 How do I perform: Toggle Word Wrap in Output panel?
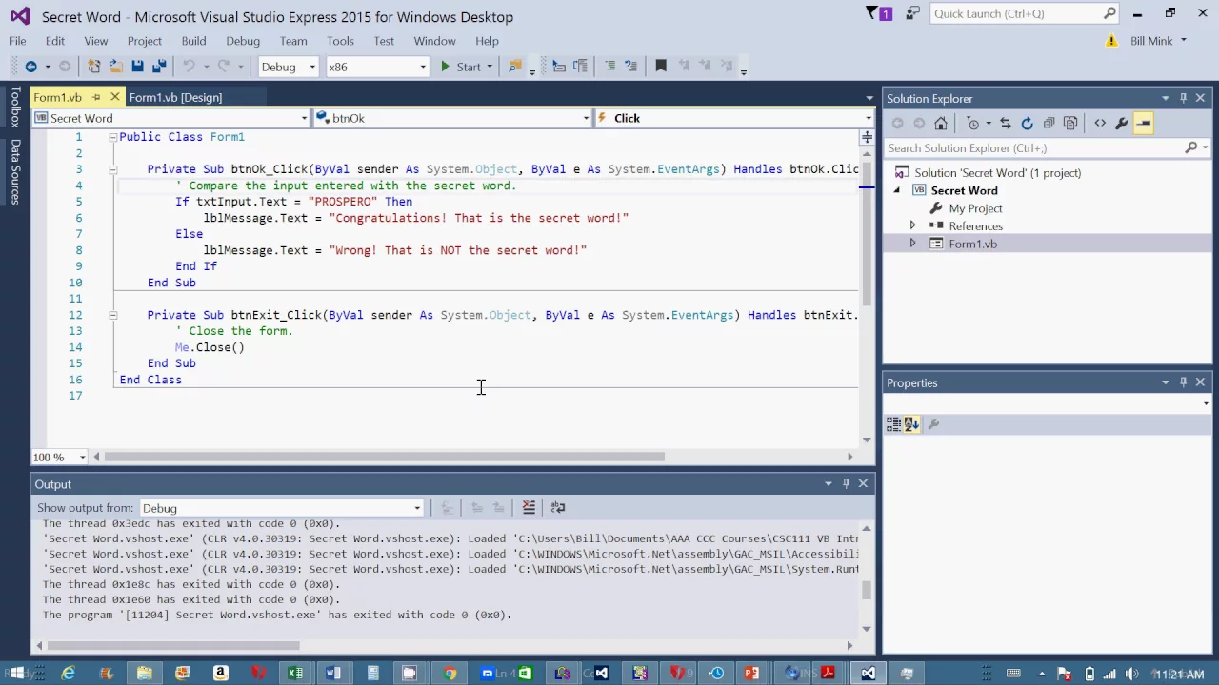[558, 507]
